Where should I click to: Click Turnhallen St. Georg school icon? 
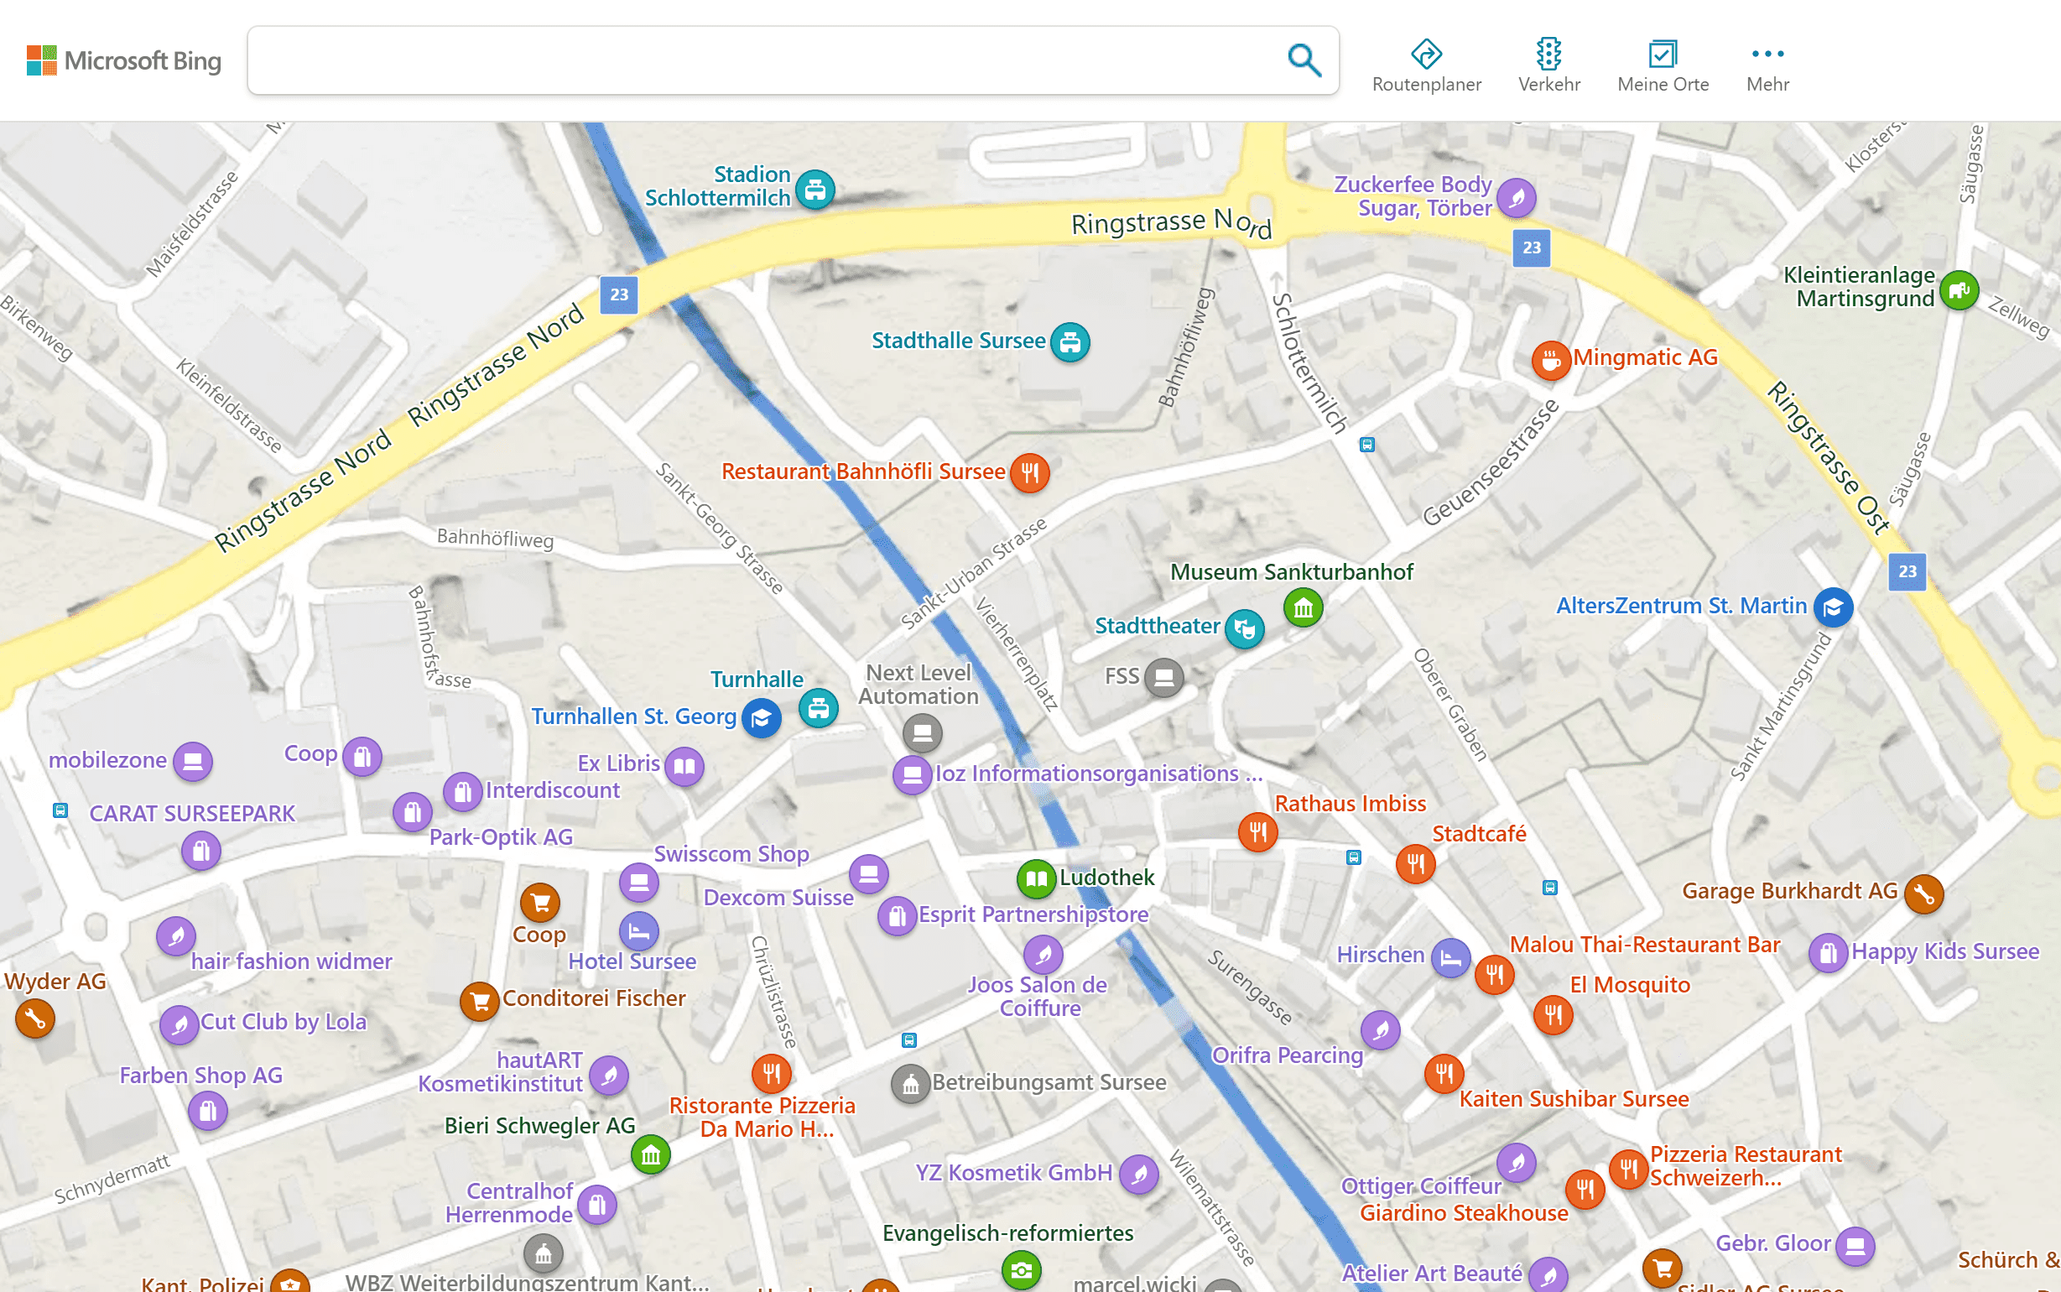tap(761, 719)
